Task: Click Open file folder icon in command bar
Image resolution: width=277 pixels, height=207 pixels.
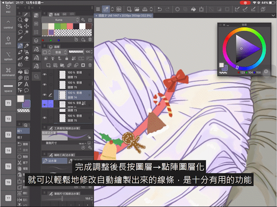Action: [x=137, y=9]
